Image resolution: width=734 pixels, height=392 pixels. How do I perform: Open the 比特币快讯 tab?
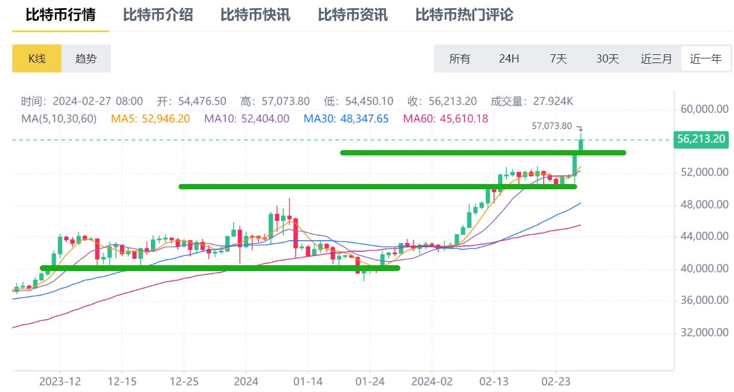[x=255, y=15]
